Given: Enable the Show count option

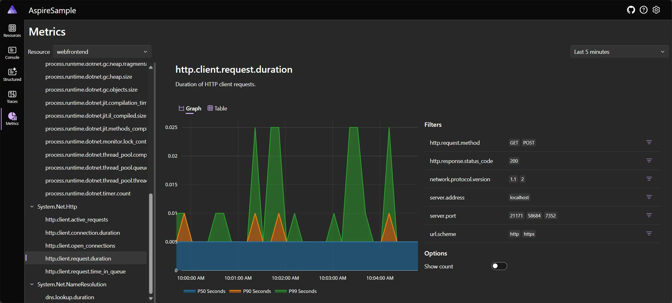Looking at the screenshot, I should pos(499,266).
